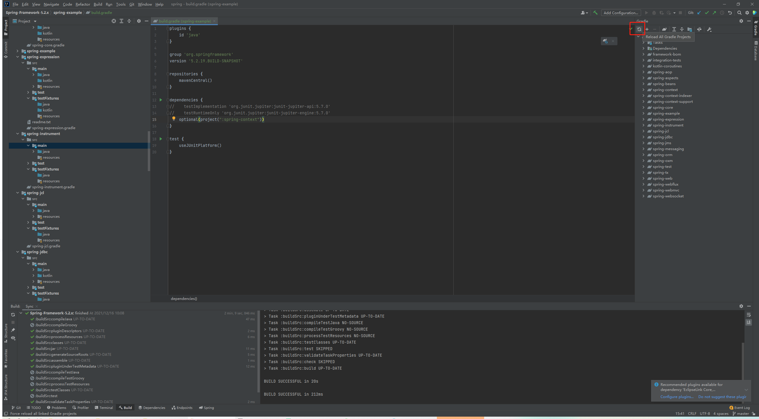Click Select Opened File crosshair icon

click(114, 21)
